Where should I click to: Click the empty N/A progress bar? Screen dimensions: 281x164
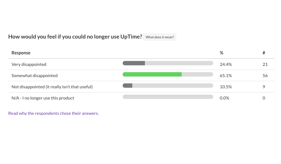point(168,97)
